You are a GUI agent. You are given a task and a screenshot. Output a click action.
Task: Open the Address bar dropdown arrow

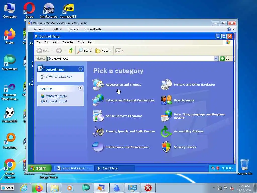(216, 59)
